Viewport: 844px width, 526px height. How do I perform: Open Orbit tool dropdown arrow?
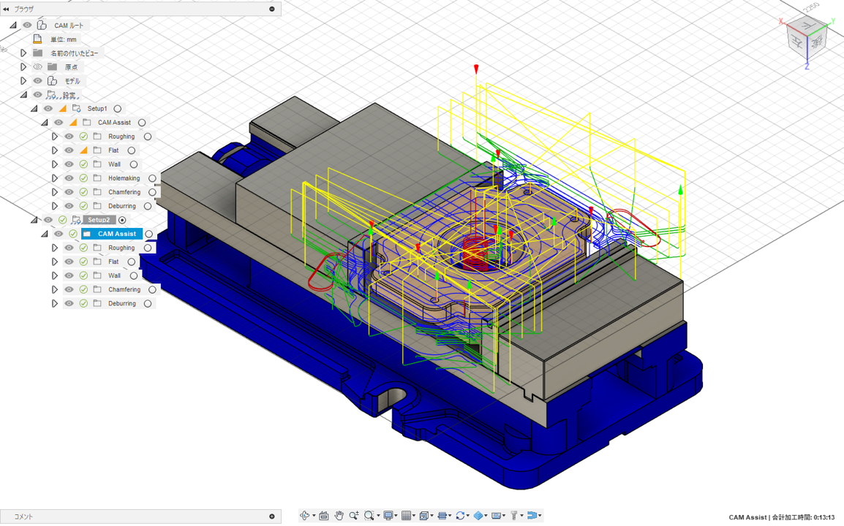pos(314,516)
